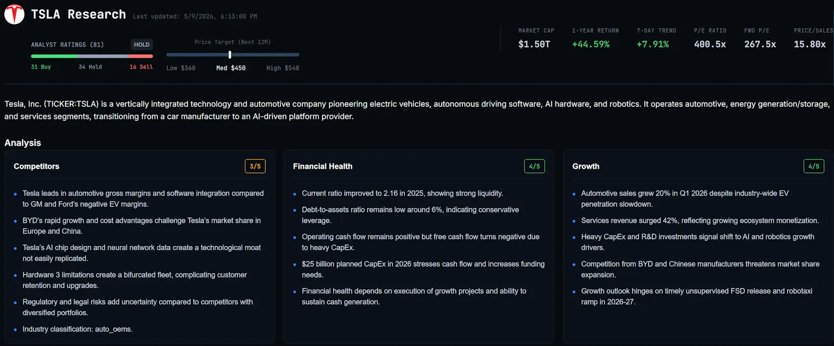This screenshot has height=346, width=834.
Task: Click the Price/Sales value 15.80x
Action: tap(810, 44)
